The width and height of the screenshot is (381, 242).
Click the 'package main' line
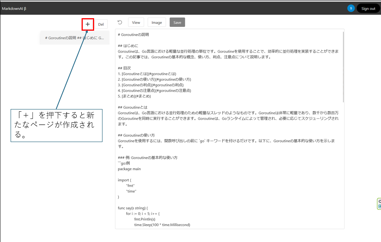pos(129,169)
